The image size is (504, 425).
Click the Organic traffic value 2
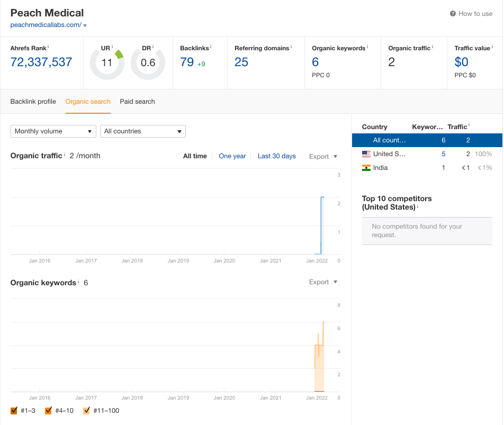pos(392,62)
